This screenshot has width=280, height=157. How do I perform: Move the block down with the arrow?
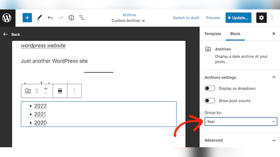[46, 93]
